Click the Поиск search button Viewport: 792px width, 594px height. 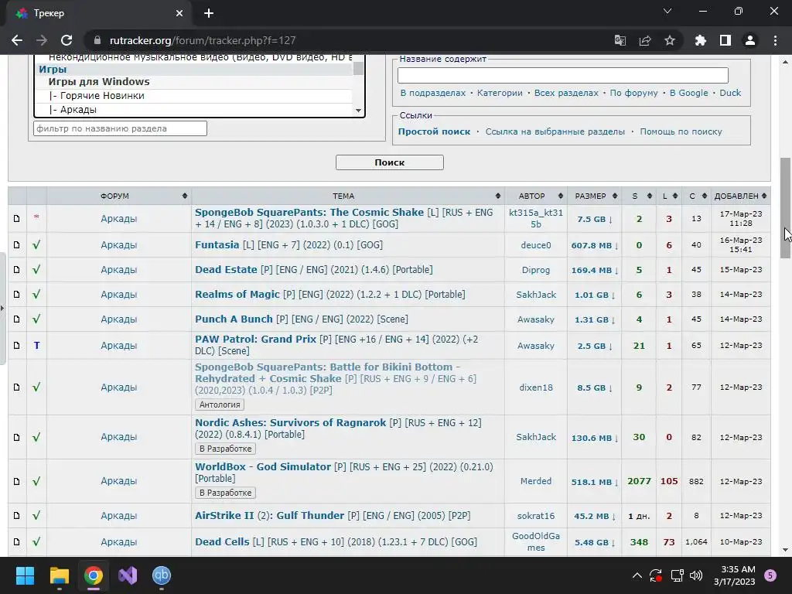coord(390,162)
